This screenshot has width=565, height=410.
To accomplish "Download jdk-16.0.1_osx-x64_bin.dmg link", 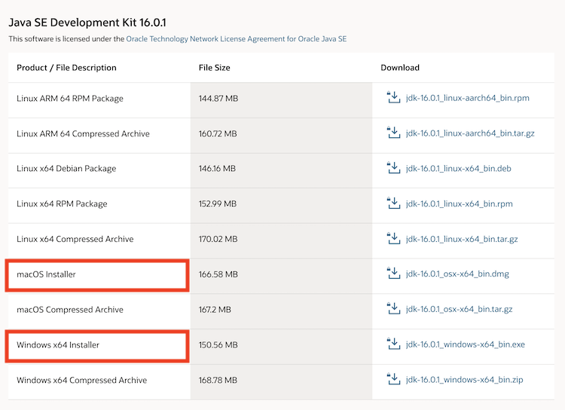I will [457, 274].
